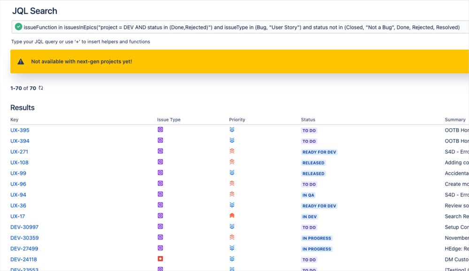
Task: Click the IN PROGRESS status of DEV-30359
Action: [x=317, y=238]
